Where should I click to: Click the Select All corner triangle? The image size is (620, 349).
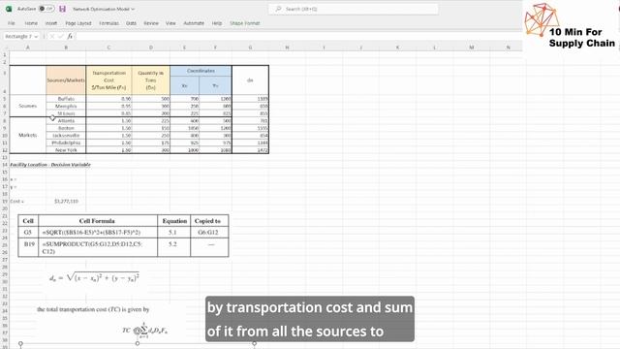[5, 48]
